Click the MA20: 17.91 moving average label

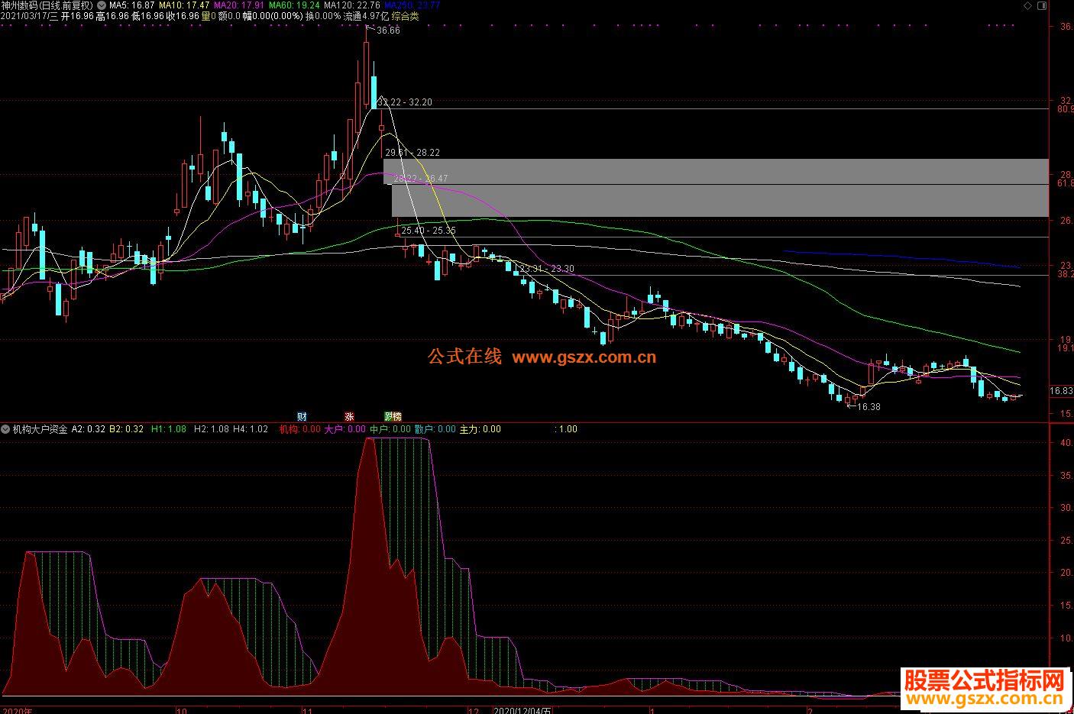[x=238, y=5]
